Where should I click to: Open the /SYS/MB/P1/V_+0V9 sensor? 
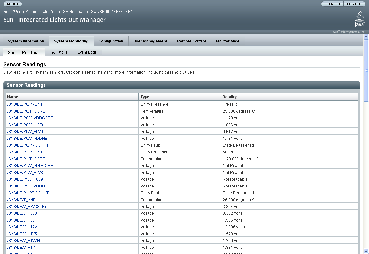point(25,179)
